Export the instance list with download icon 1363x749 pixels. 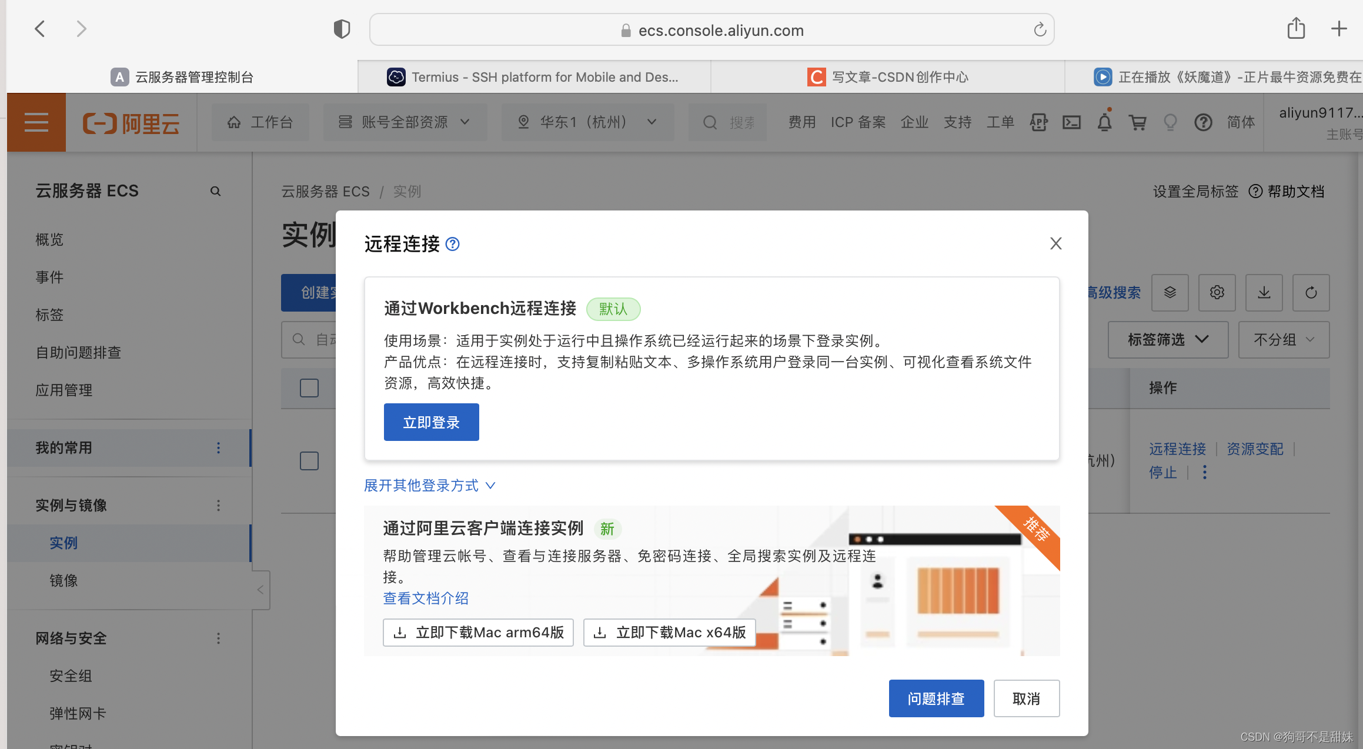point(1264,293)
